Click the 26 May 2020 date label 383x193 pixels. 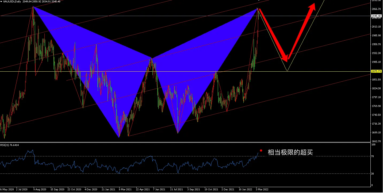[6, 190]
